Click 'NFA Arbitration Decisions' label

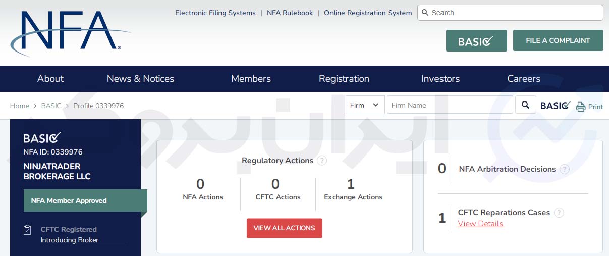click(x=507, y=169)
